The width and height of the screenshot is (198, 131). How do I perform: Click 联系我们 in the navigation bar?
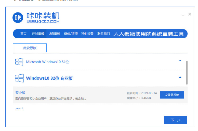103,34
